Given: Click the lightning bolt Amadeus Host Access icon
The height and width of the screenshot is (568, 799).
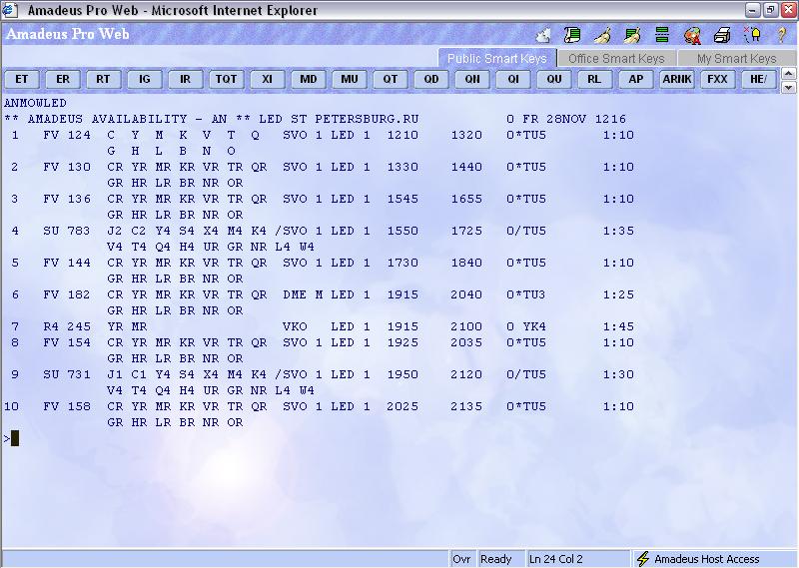Looking at the screenshot, I should coord(643,559).
